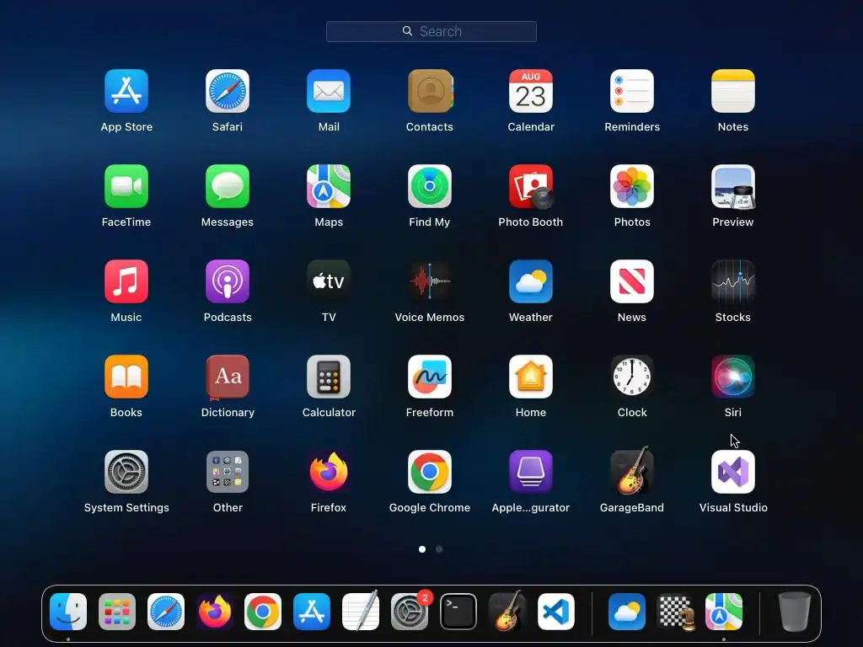Open System Settings from Launchpad grid

pyautogui.click(x=126, y=472)
